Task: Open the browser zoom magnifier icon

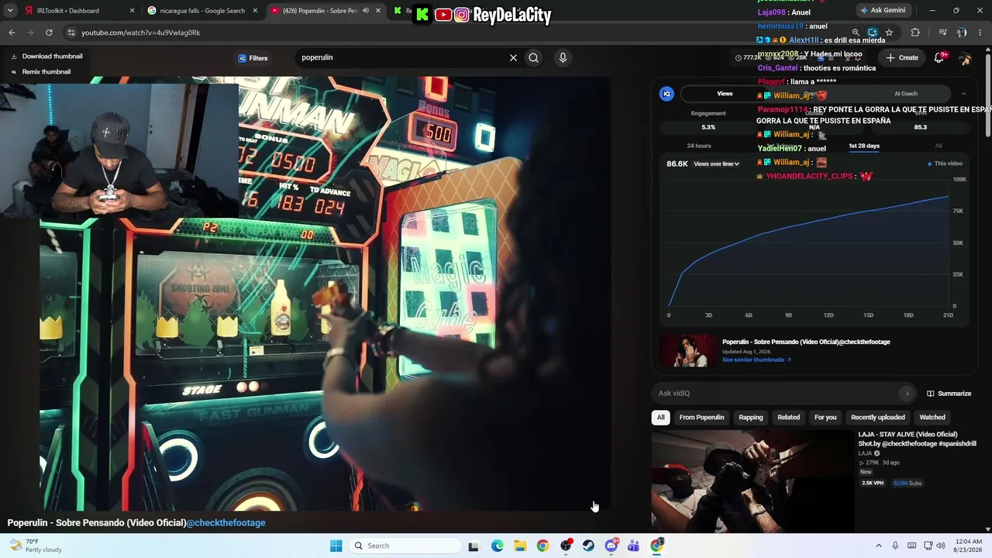Action: 856,33
